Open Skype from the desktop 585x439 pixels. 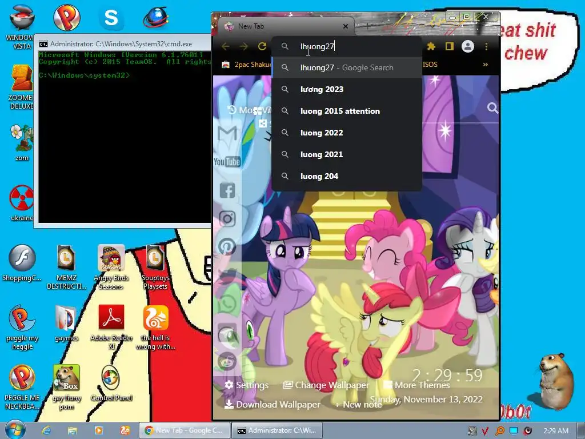click(x=111, y=18)
